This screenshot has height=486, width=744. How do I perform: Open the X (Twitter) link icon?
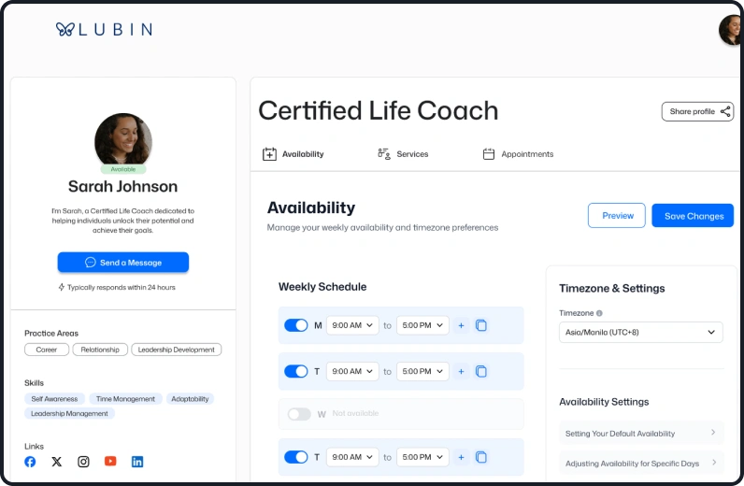[57, 462]
